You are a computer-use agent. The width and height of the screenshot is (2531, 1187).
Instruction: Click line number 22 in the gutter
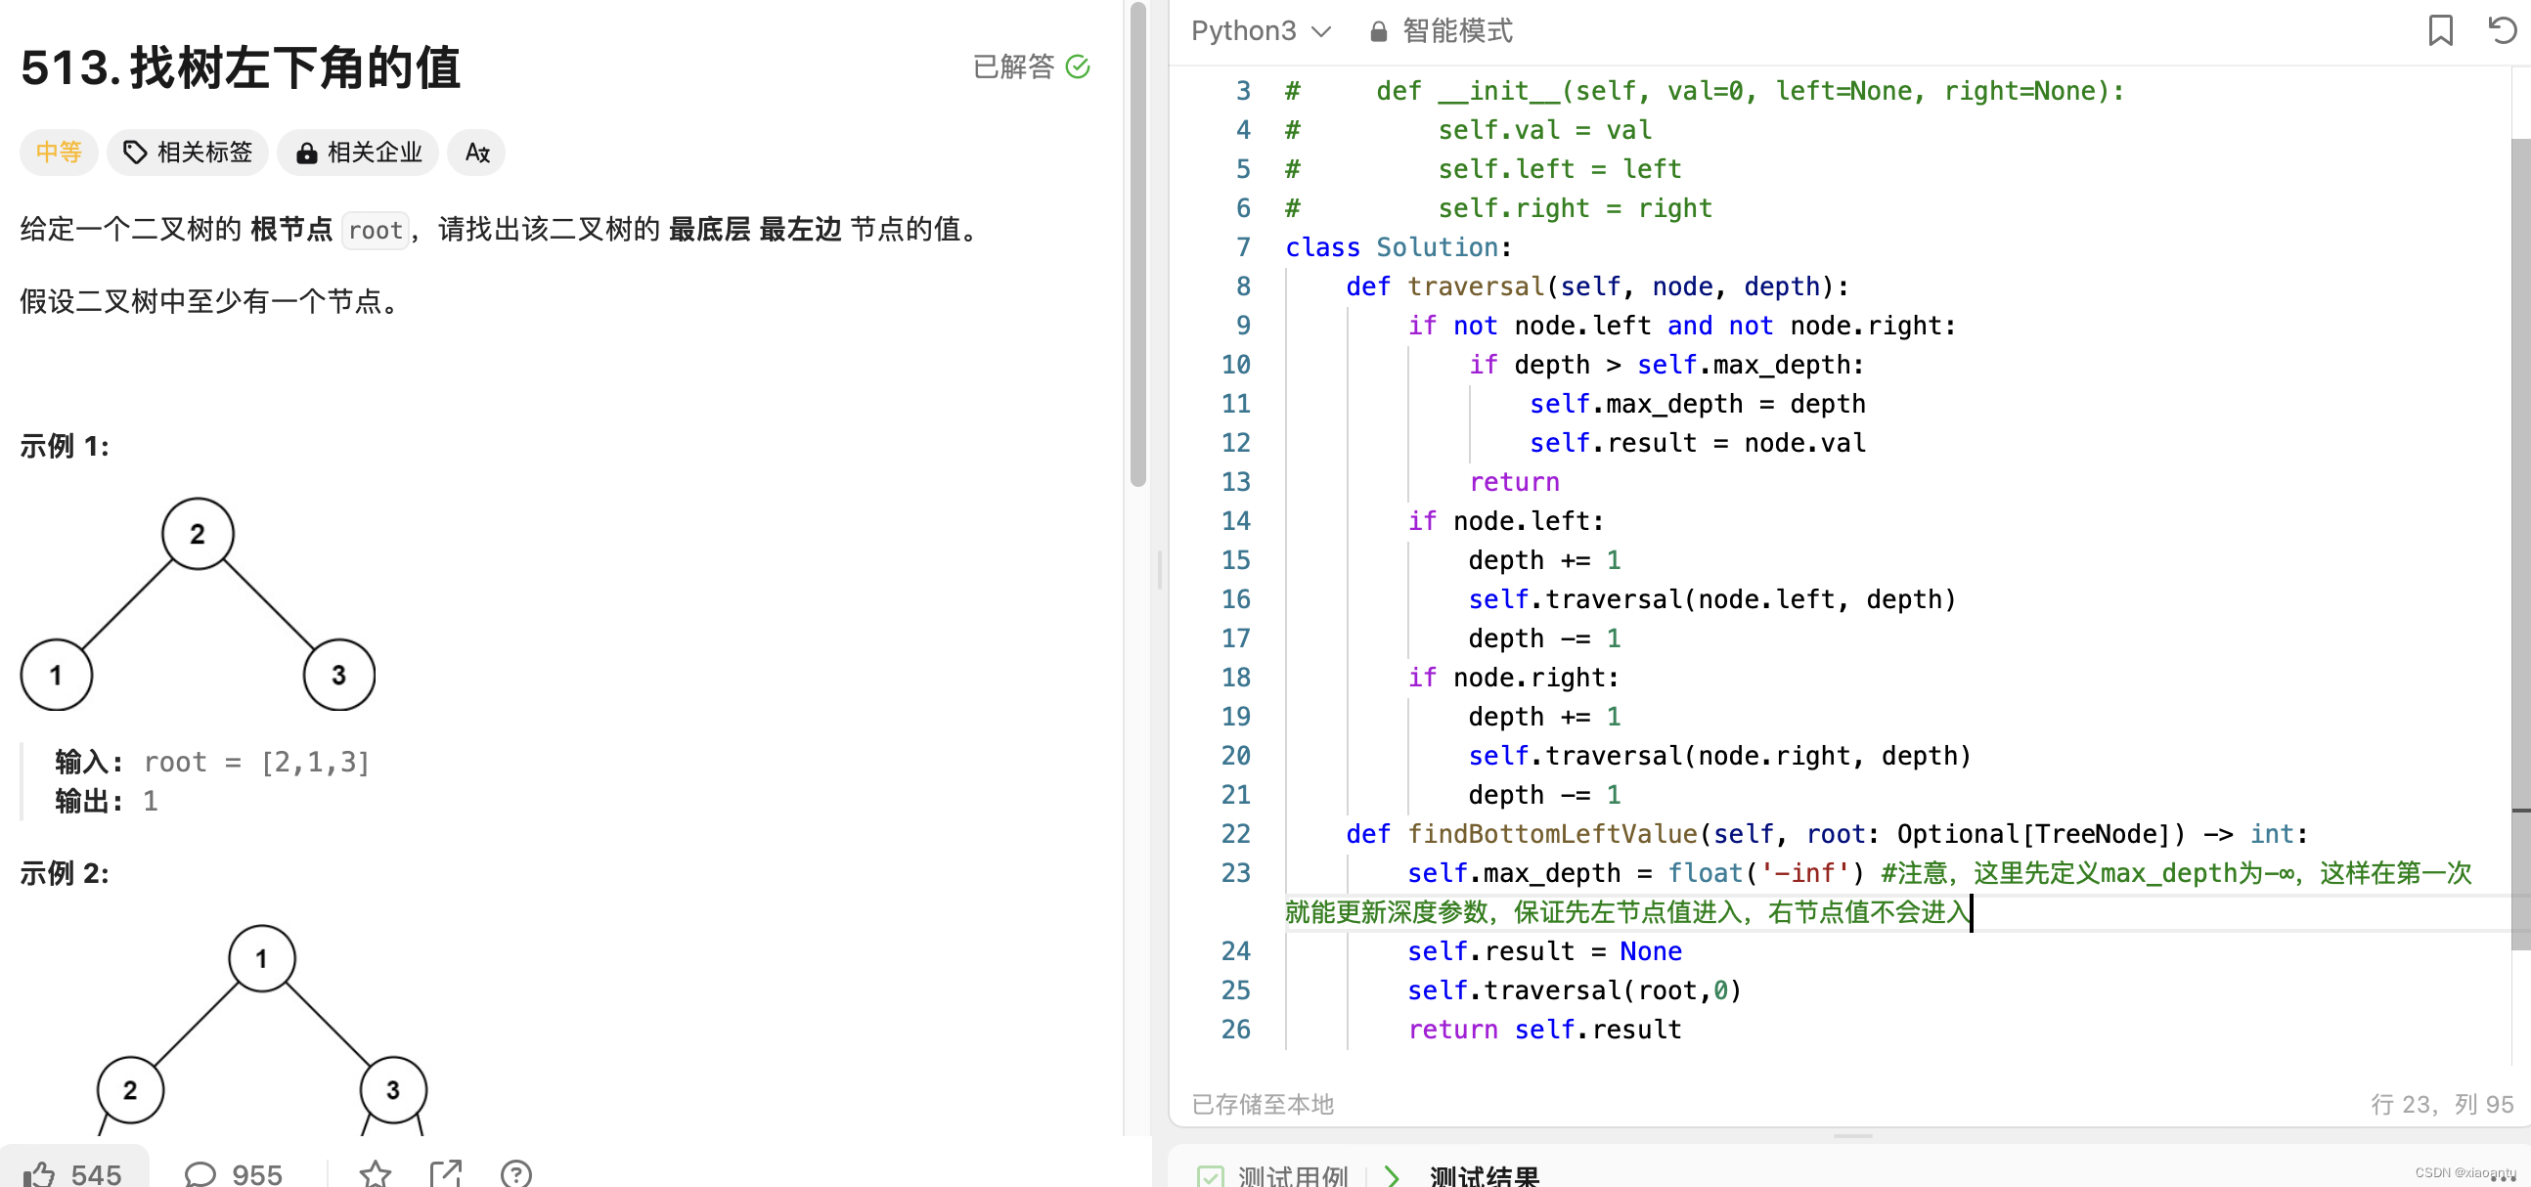[x=1236, y=834]
